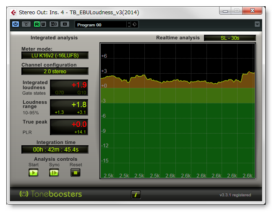Viewport: 277px width, 216px height.
Task: Toggle the plugin bypass power button
Action: (16, 24)
